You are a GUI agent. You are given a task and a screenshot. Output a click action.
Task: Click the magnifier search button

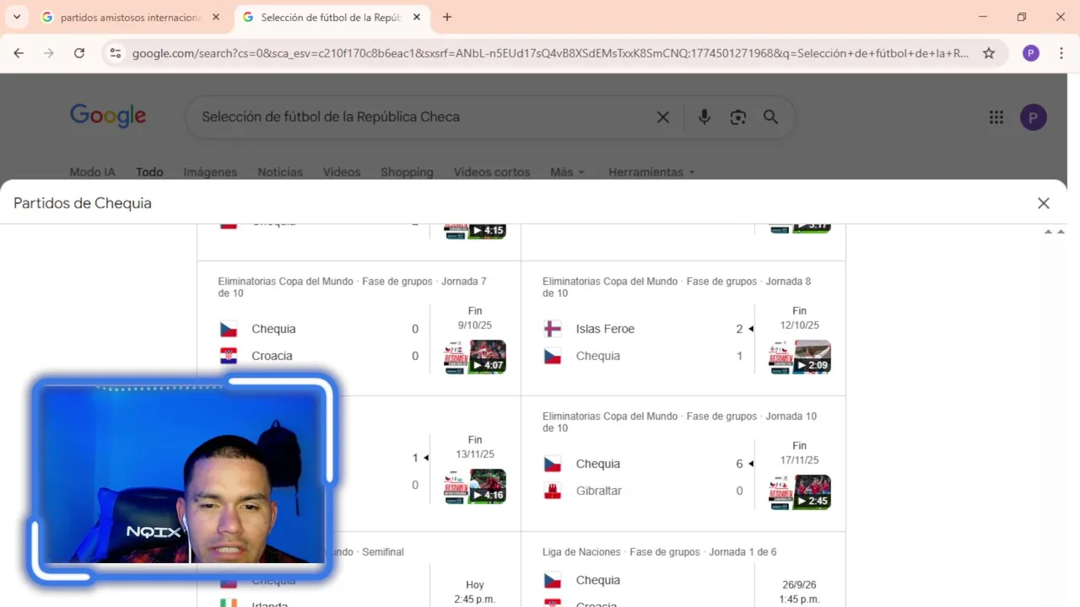(x=770, y=117)
